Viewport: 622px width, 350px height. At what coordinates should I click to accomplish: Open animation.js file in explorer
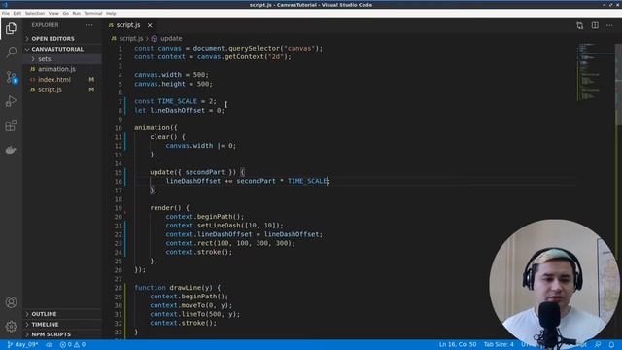pyautogui.click(x=56, y=69)
